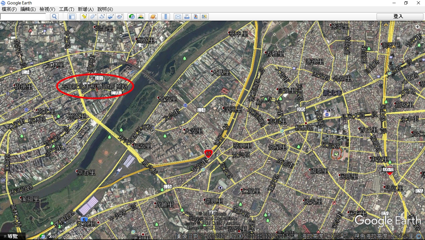The height and width of the screenshot is (240, 425).
Task: Show historical imagery with toolbar clock icon
Action: pos(132,17)
